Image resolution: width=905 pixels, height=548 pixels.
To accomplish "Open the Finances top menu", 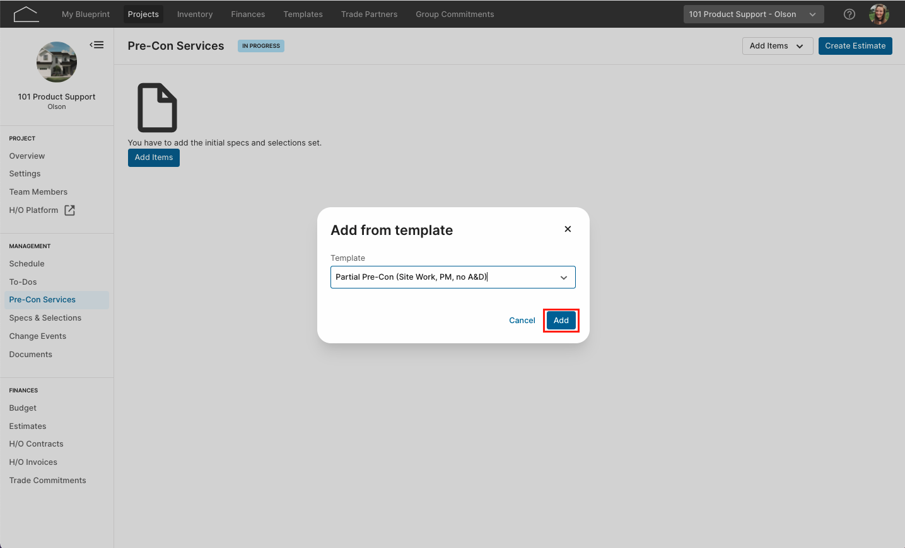I will [248, 14].
